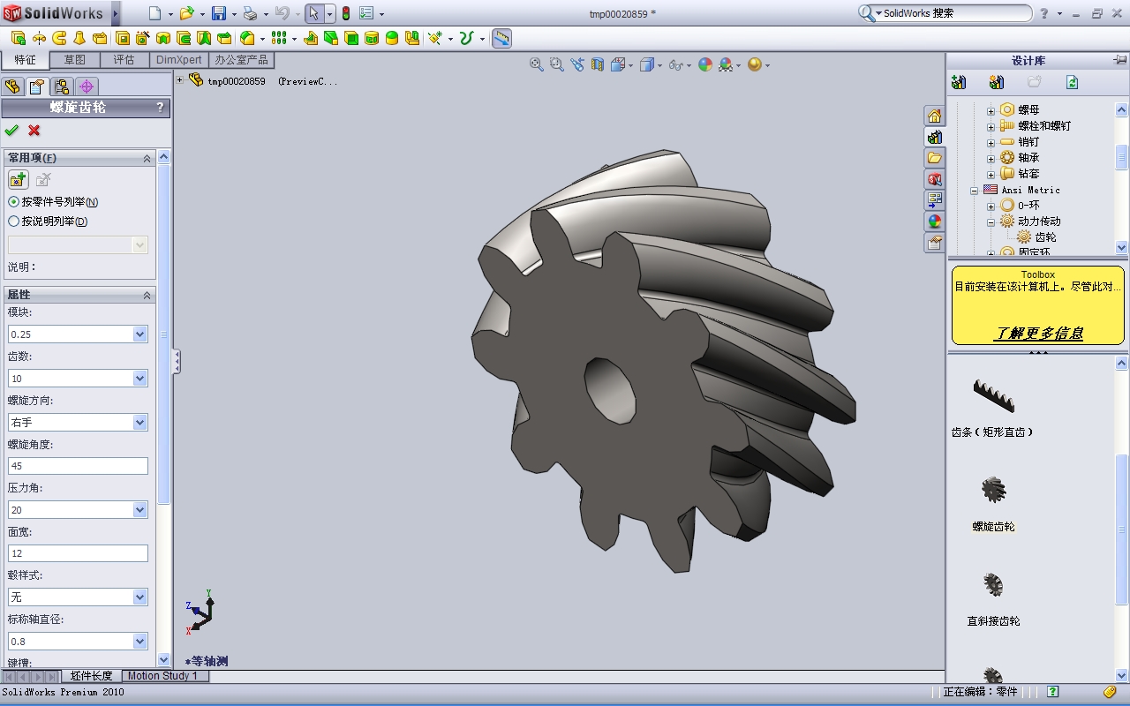The image size is (1130, 706).
Task: Click the New document icon
Action: point(155,13)
